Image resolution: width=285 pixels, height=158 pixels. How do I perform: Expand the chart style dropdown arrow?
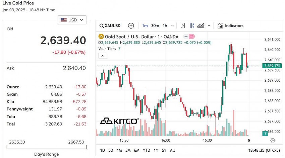pos(209,26)
